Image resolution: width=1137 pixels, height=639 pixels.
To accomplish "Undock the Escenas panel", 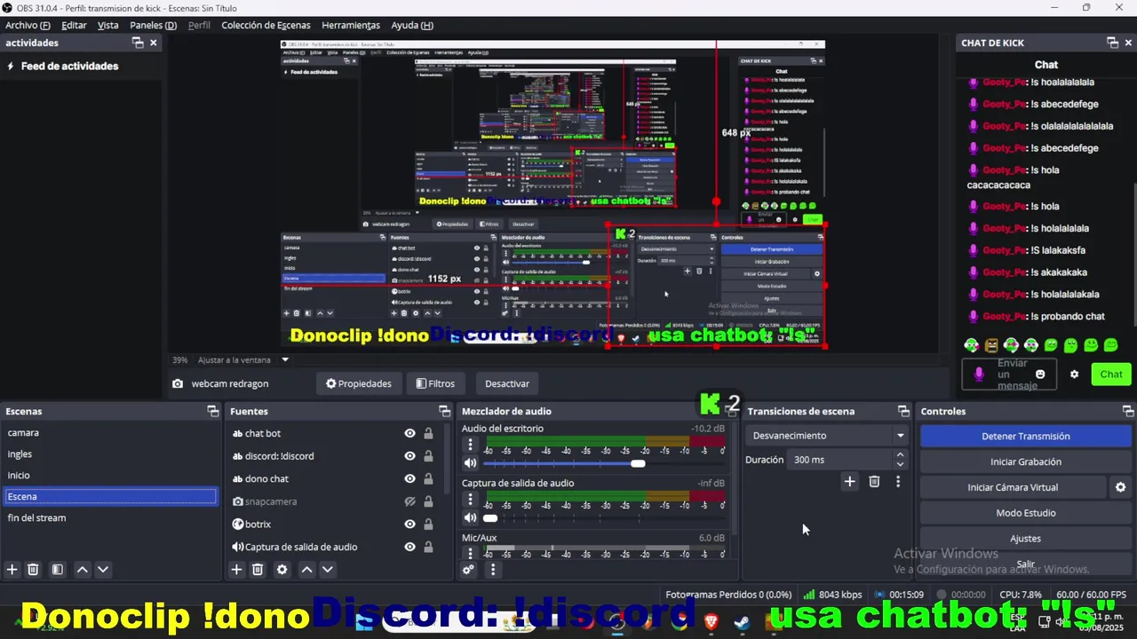I will click(x=213, y=411).
